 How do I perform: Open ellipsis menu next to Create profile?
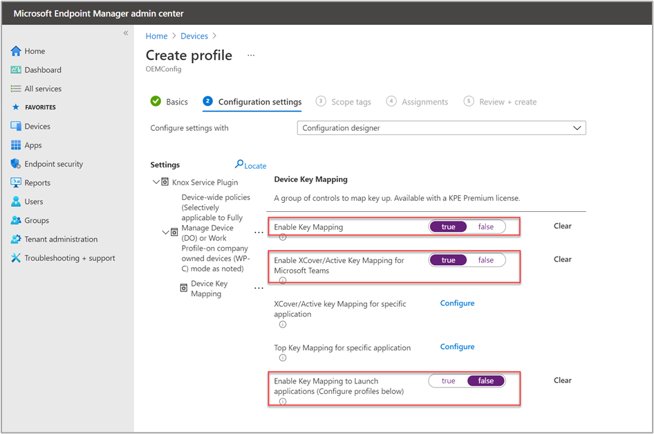click(x=251, y=55)
